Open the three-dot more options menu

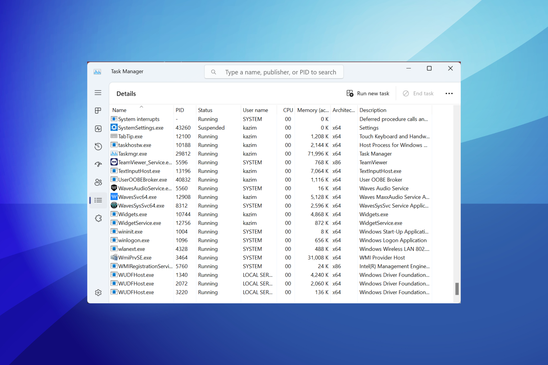(x=449, y=94)
